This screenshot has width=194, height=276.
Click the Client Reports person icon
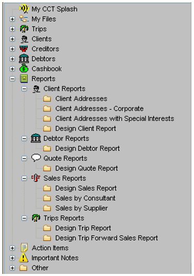(36, 89)
